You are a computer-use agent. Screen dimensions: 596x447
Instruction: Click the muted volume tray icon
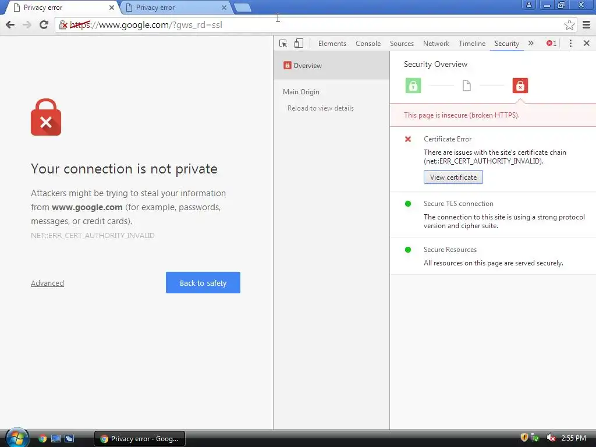pos(551,438)
